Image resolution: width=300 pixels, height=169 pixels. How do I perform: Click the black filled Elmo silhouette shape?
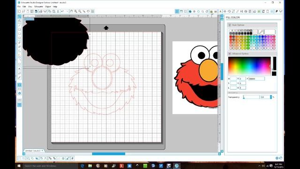coord(55,41)
